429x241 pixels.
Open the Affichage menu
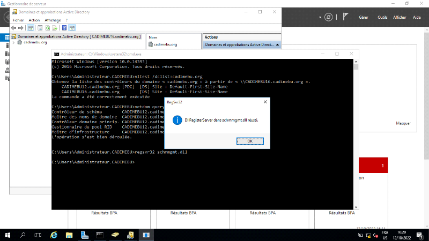53,20
